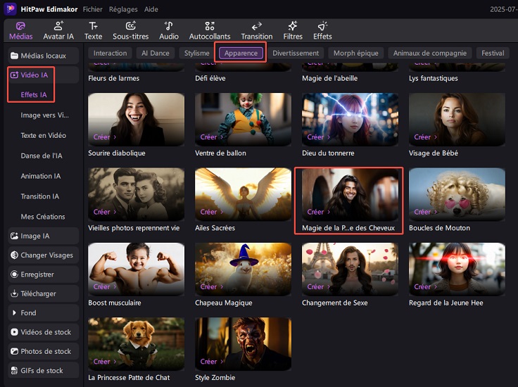
Task: Open Changer Visages in the sidebar
Action: (46, 255)
